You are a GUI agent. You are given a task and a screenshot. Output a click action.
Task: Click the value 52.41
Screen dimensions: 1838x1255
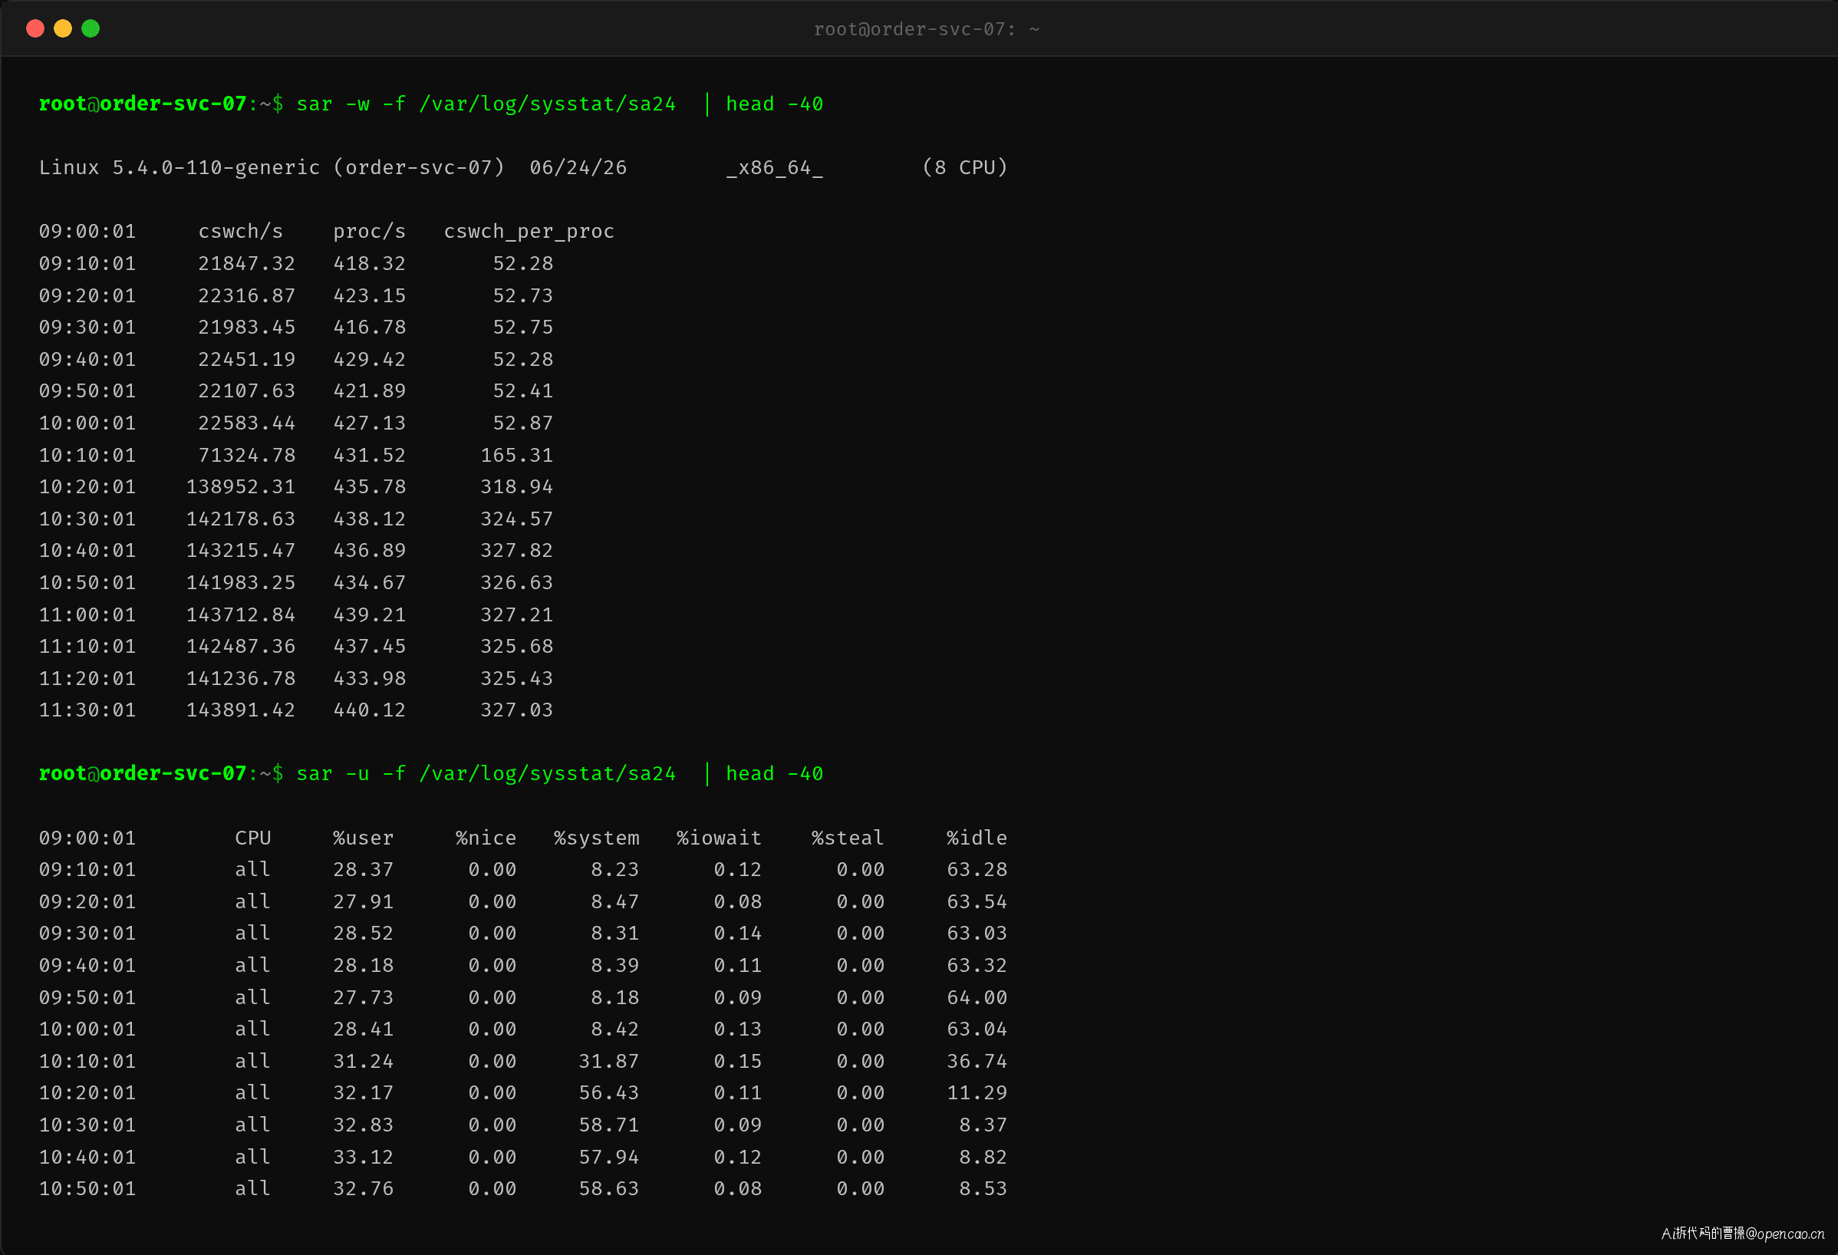(x=522, y=391)
